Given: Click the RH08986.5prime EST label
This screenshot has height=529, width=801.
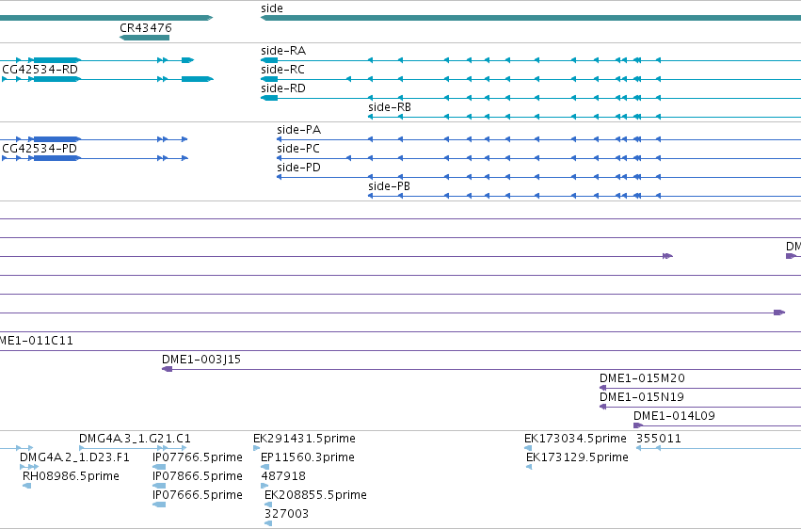Looking at the screenshot, I should [x=71, y=476].
